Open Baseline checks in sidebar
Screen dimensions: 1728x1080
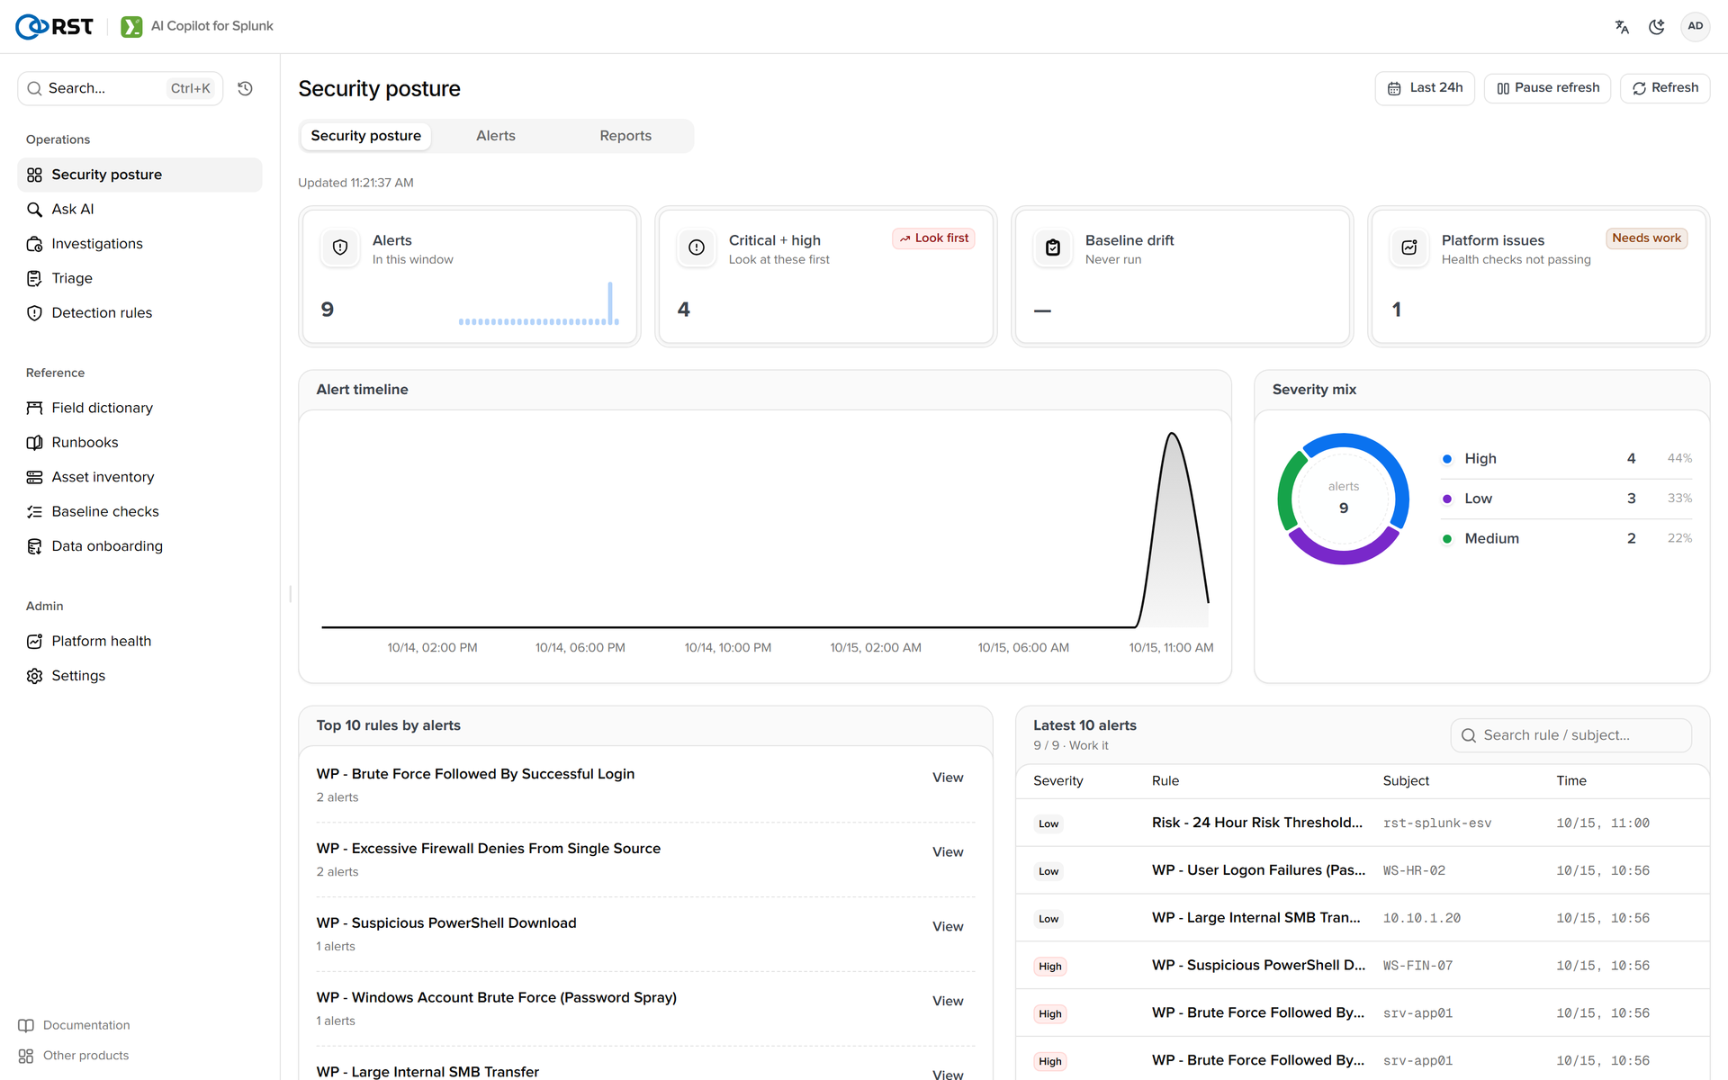point(139,511)
